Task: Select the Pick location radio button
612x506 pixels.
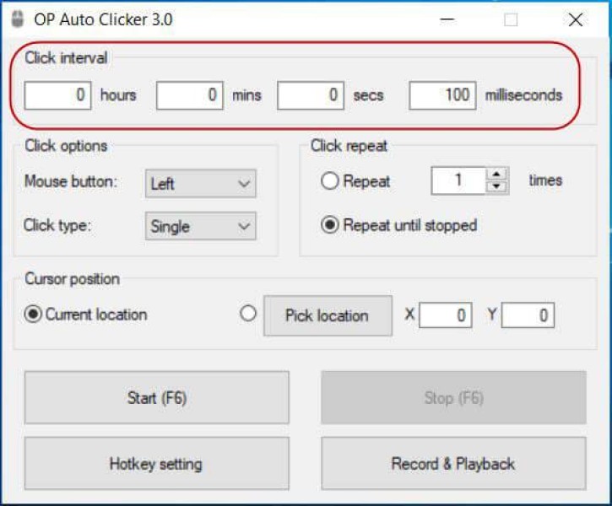Action: click(248, 314)
